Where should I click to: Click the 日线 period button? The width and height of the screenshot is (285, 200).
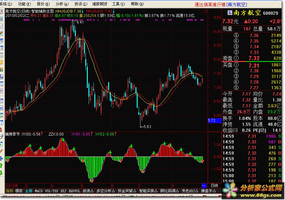(214, 186)
